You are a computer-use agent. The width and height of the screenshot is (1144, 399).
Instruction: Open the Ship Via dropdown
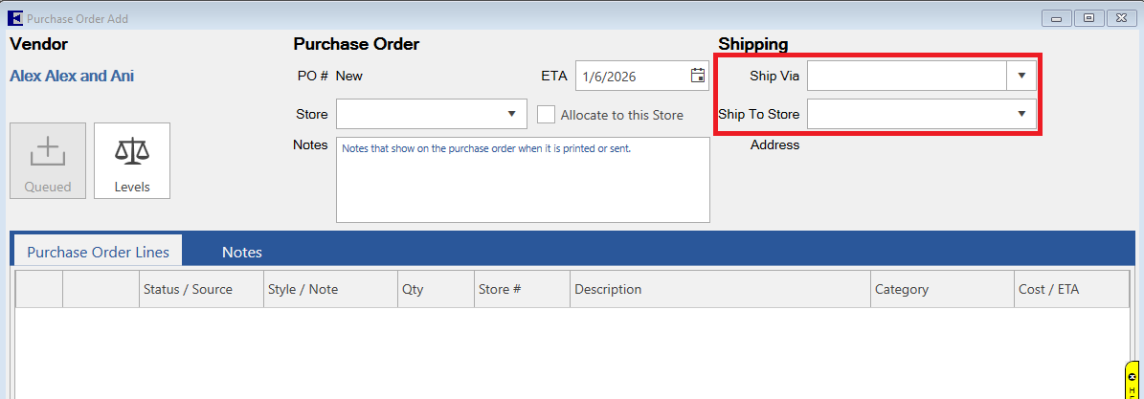1021,76
